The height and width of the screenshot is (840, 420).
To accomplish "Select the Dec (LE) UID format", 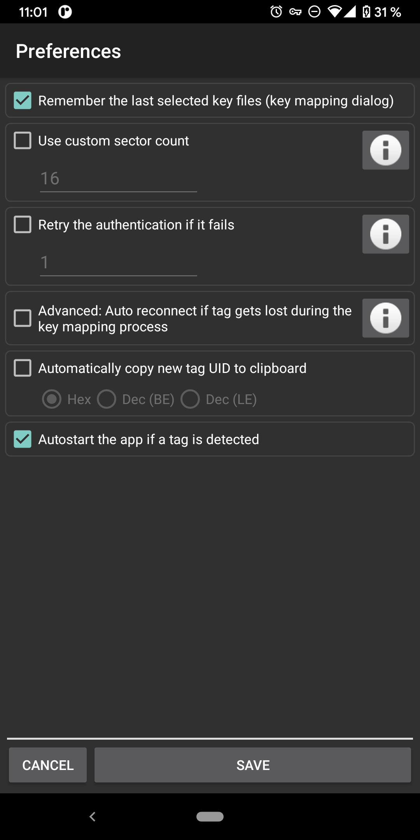I will (190, 399).
